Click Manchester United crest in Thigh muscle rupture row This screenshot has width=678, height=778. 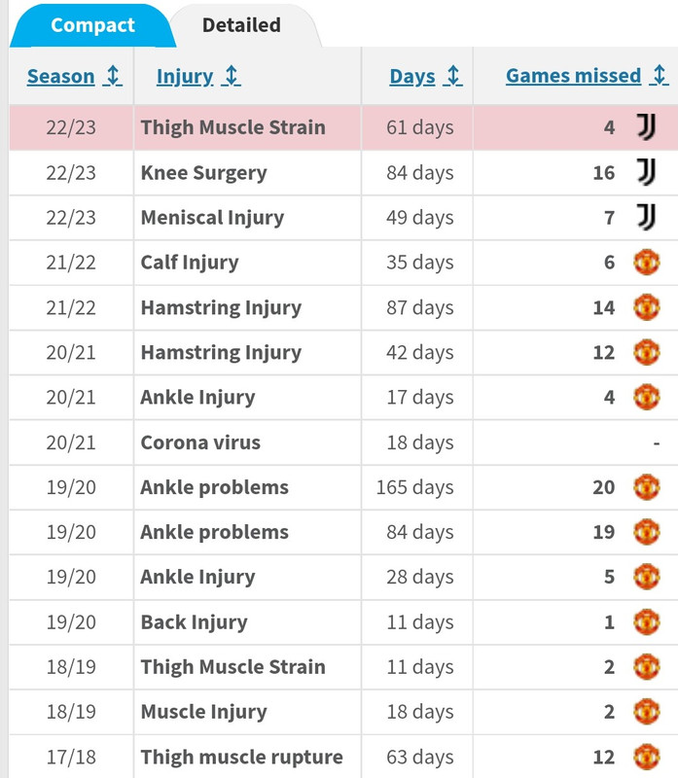point(646,757)
